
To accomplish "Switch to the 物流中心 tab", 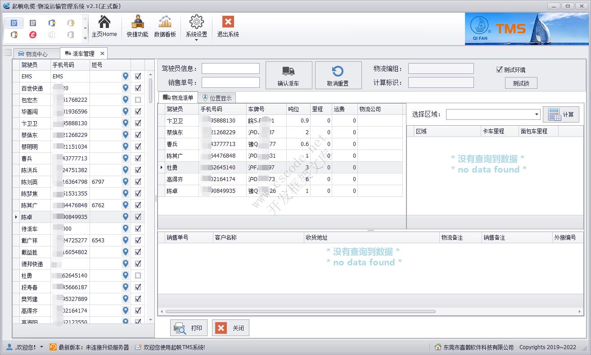I will point(36,54).
